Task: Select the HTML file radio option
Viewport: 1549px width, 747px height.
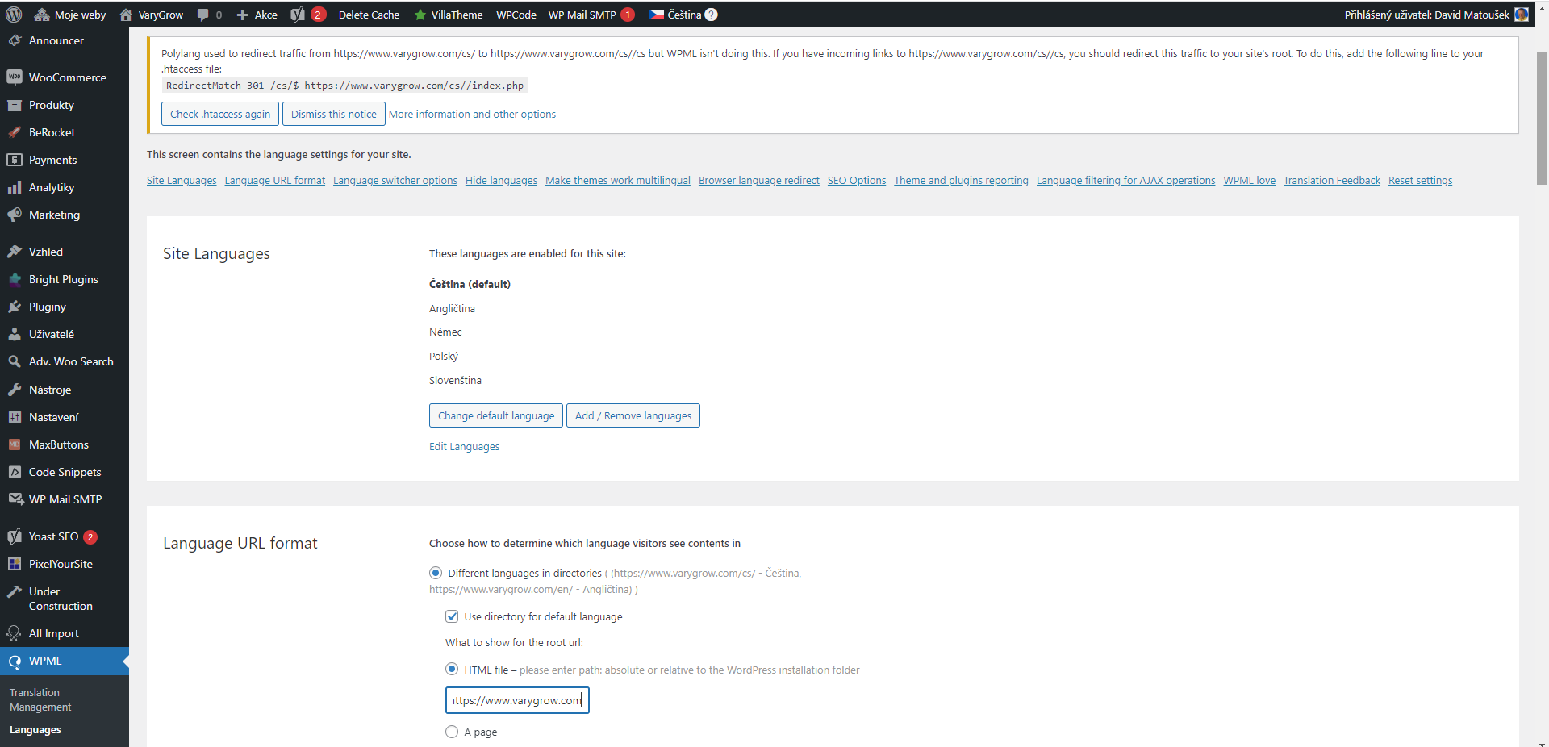Action: coord(452,669)
